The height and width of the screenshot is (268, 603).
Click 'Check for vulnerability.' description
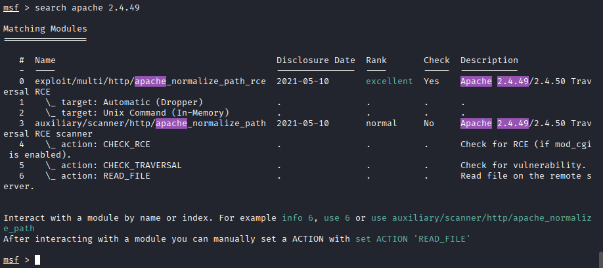(523, 166)
